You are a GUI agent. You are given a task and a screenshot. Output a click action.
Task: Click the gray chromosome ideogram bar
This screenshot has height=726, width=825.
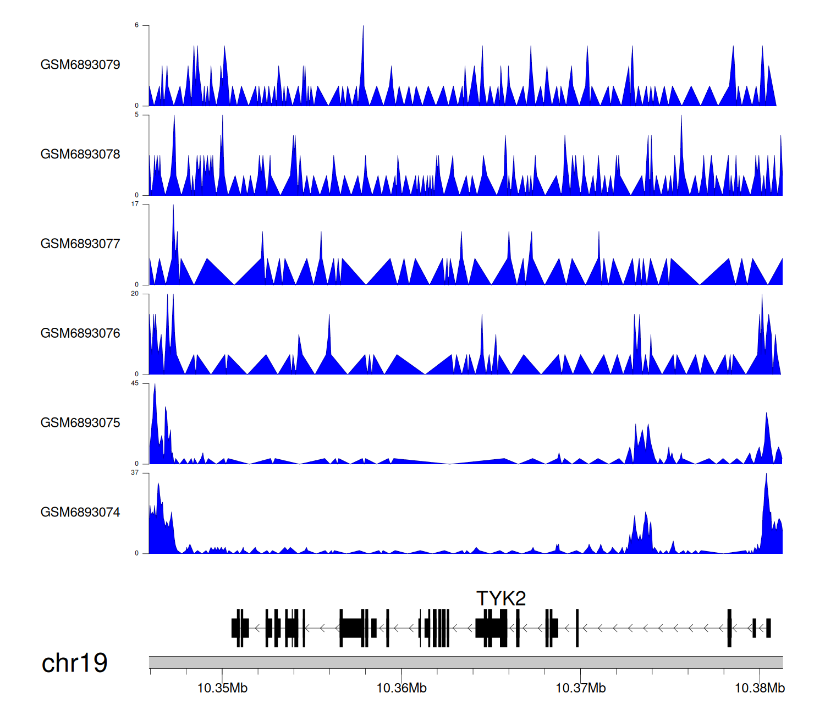465,662
